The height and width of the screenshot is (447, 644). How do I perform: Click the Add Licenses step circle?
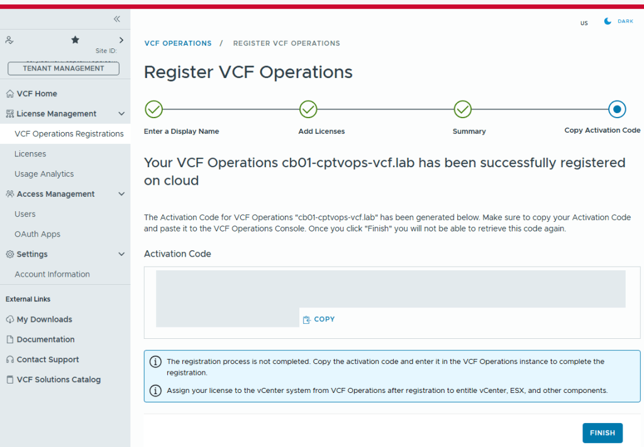[308, 109]
